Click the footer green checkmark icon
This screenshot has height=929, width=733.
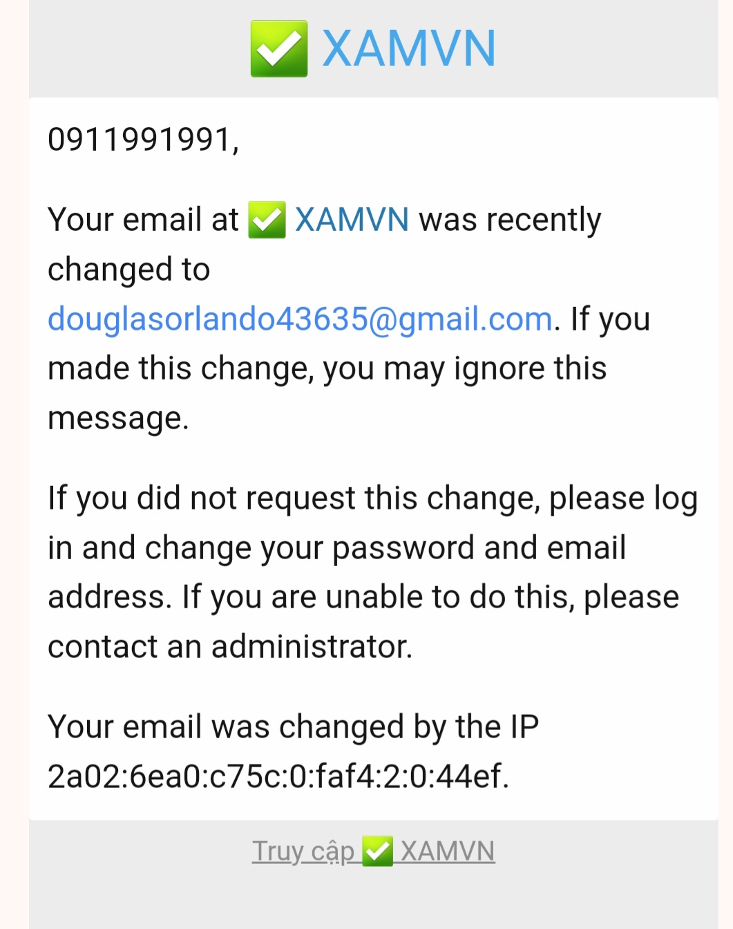[377, 851]
